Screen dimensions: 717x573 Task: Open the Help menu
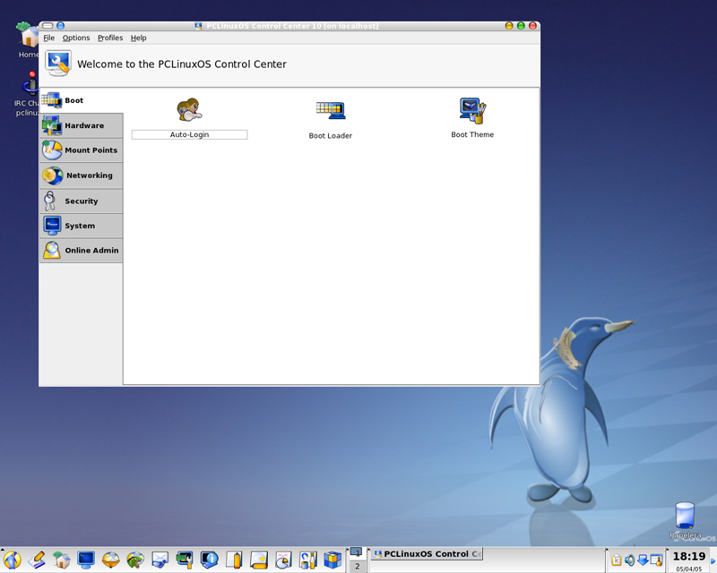tap(139, 38)
